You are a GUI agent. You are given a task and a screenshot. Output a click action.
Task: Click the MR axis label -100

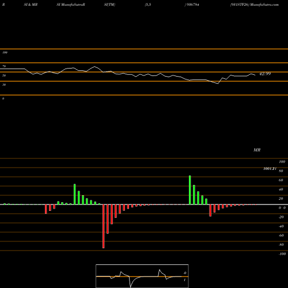282,254
